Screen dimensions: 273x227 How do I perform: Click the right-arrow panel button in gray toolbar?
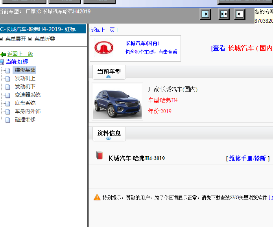point(205,14)
